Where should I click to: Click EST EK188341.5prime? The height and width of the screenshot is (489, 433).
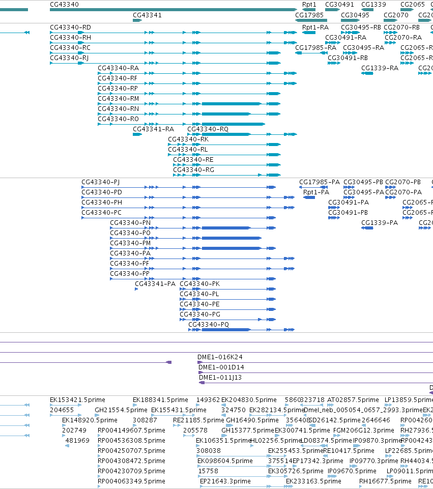160,400
